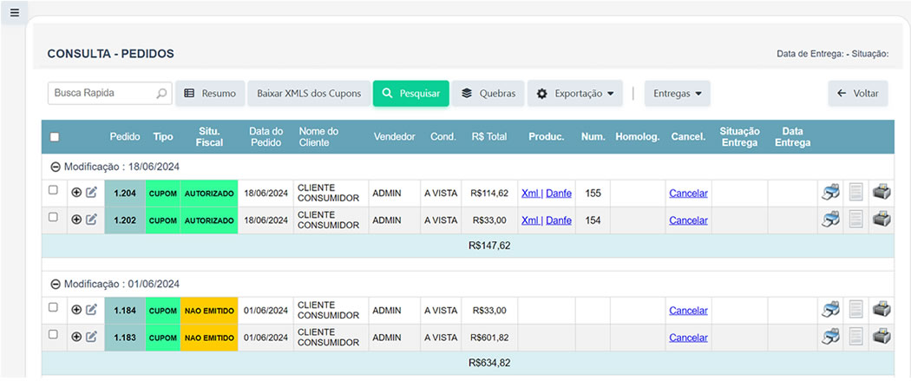Click the Busca Rapida search field
Viewport: 911px width, 381px height.
[100, 94]
